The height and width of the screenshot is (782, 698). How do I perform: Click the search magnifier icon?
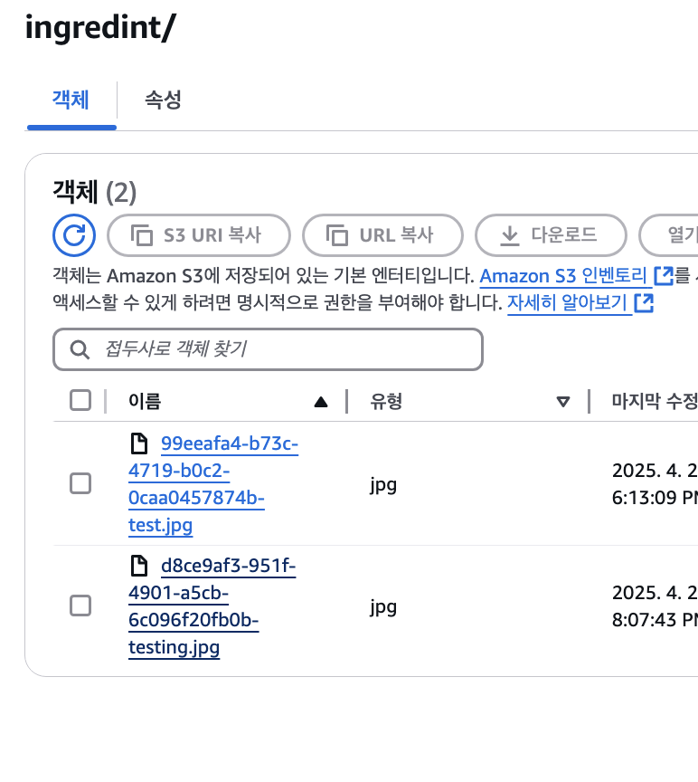pyautogui.click(x=80, y=349)
